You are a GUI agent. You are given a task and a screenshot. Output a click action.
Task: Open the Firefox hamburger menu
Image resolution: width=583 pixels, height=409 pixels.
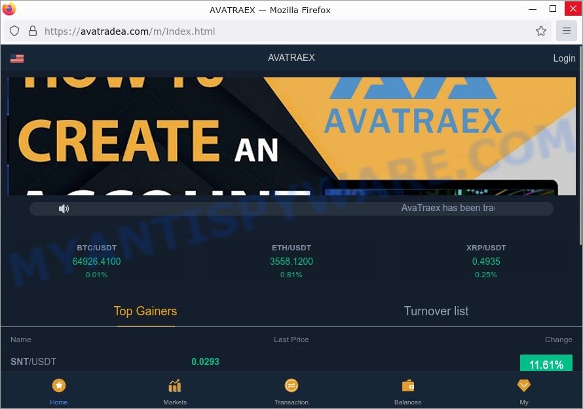tap(566, 31)
